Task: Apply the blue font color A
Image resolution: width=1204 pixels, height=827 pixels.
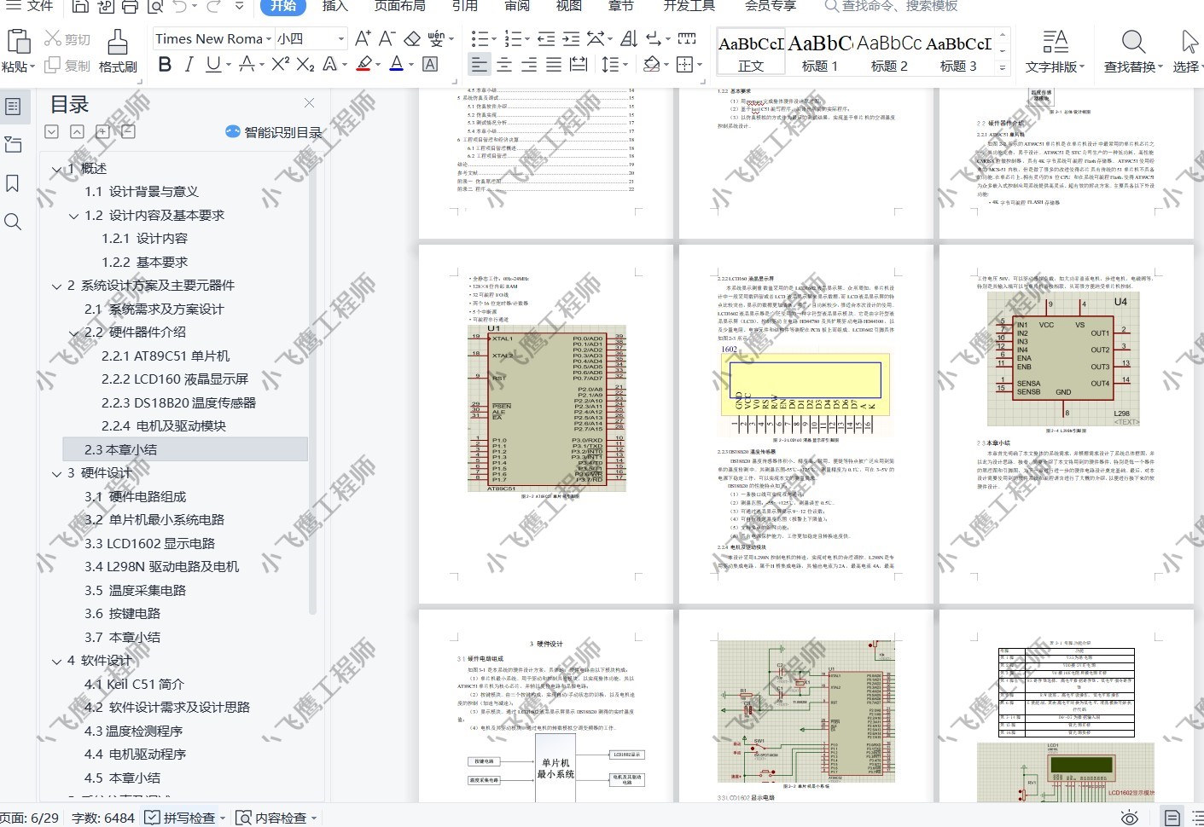Action: [396, 64]
